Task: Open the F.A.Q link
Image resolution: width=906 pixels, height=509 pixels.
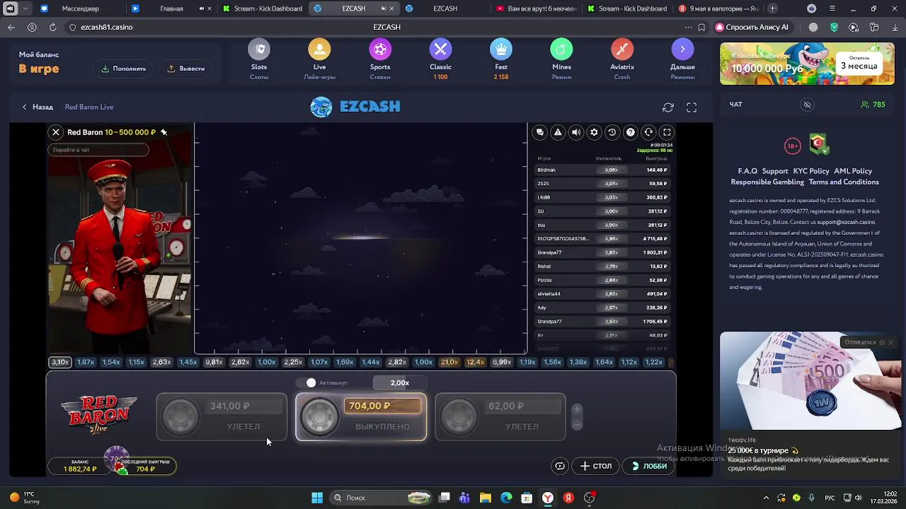Action: [x=747, y=171]
